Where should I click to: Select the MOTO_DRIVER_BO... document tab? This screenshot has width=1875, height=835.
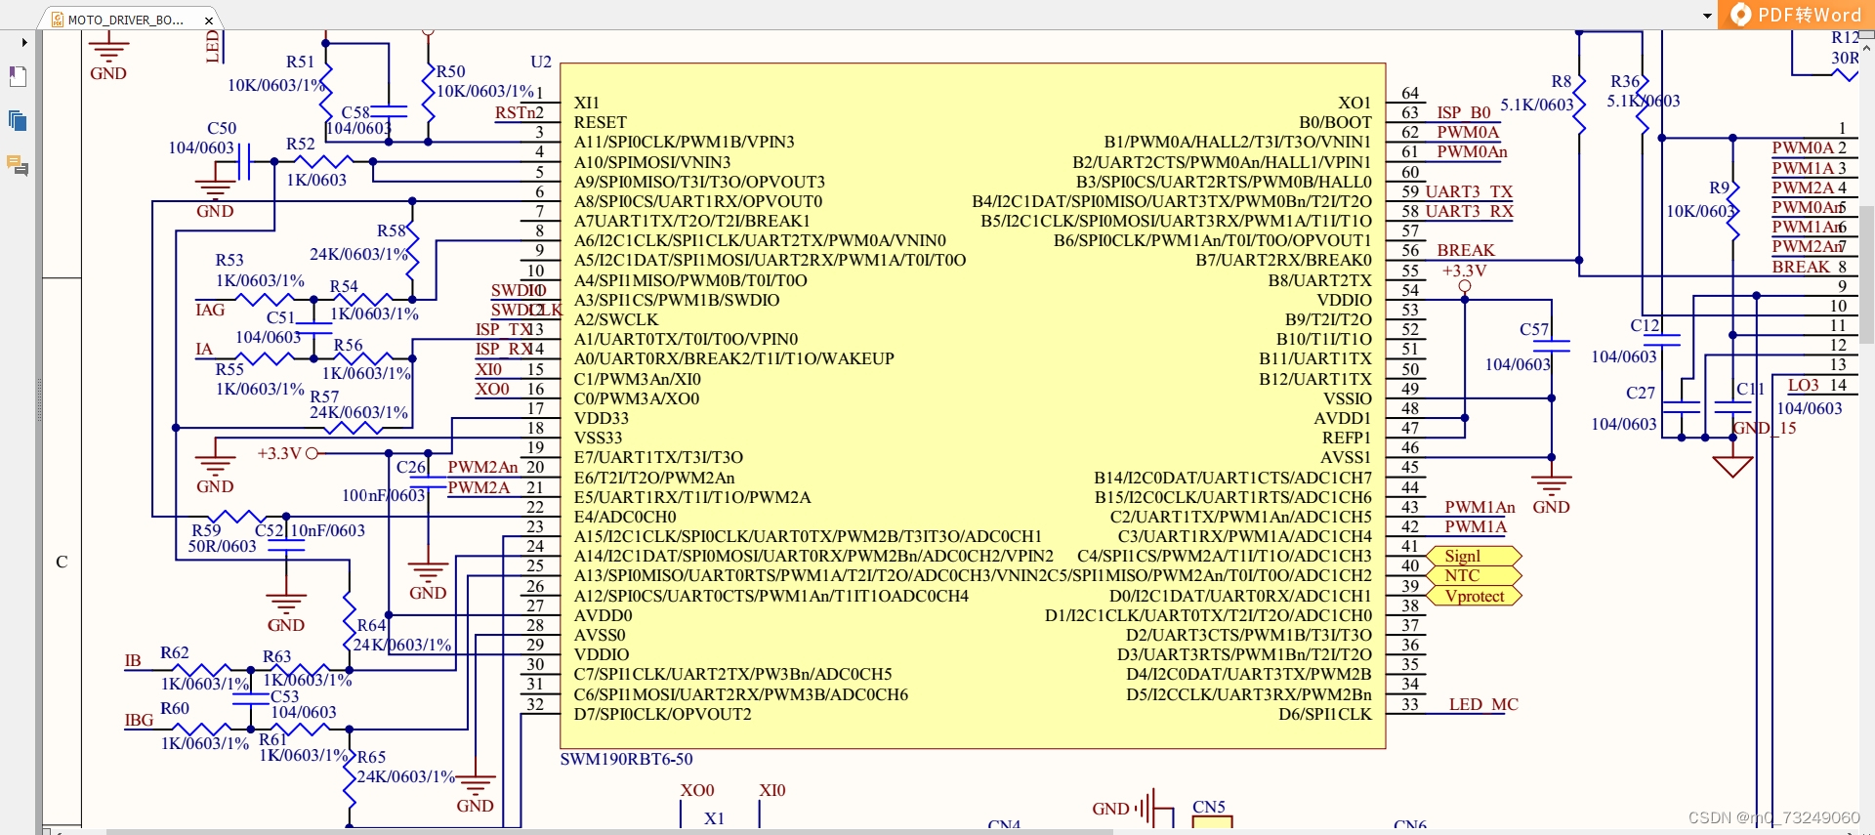(125, 20)
